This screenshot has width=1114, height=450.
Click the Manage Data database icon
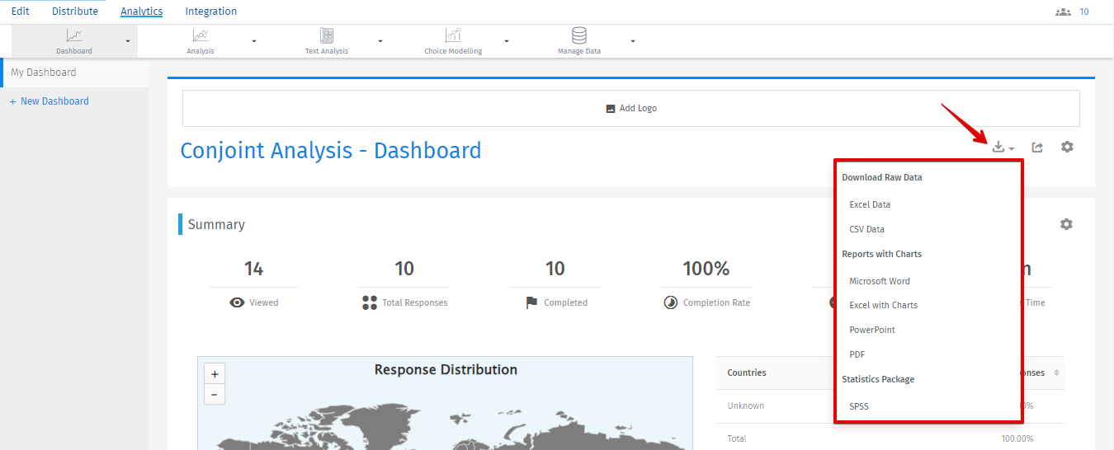(x=579, y=35)
